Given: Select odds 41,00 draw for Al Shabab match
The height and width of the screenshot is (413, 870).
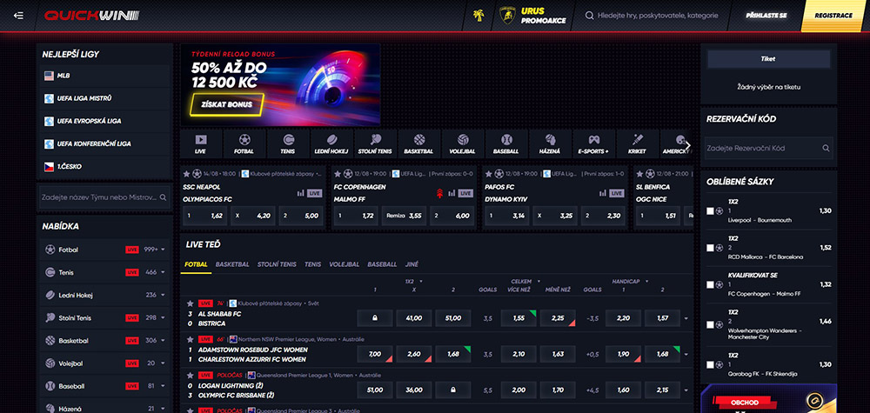Looking at the screenshot, I should 414,318.
